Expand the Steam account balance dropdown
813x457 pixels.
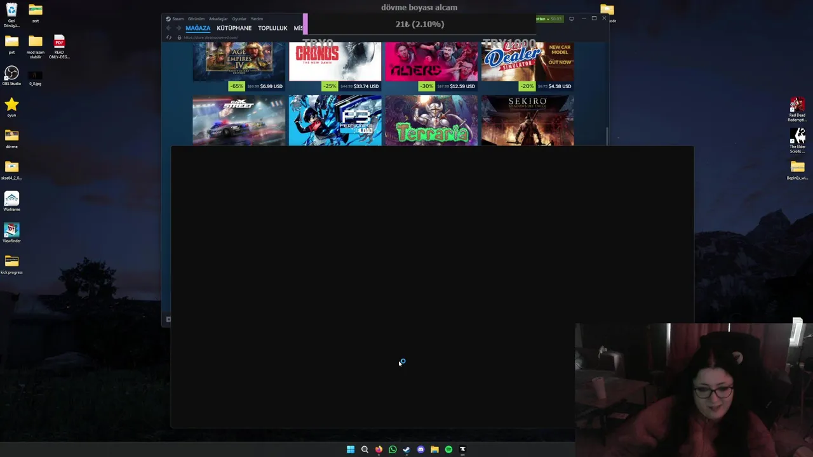click(548, 19)
